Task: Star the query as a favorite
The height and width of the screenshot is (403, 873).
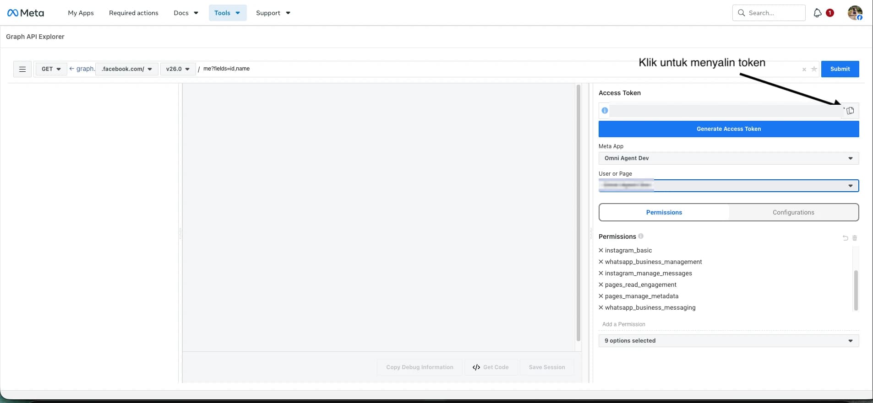Action: pyautogui.click(x=814, y=69)
